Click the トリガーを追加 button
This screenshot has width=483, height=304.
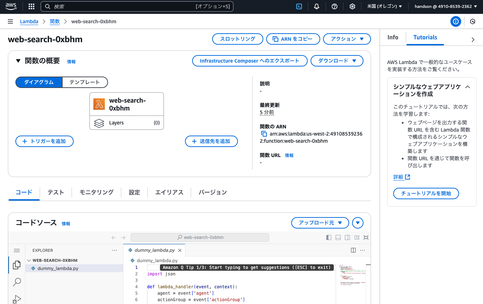[x=44, y=141]
